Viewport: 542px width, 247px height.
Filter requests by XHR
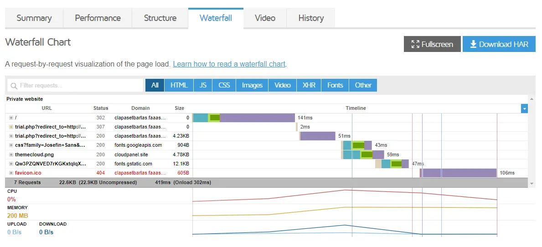coord(309,85)
